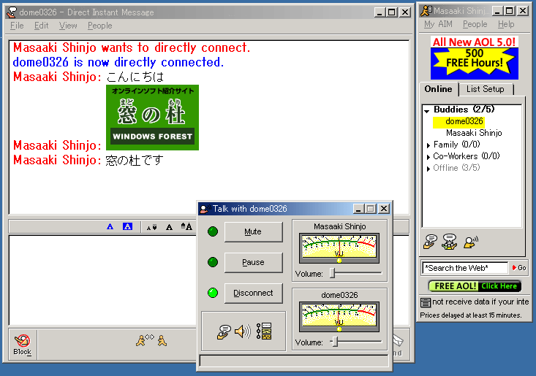
Task: Switch to the Online tab
Action: click(x=438, y=89)
